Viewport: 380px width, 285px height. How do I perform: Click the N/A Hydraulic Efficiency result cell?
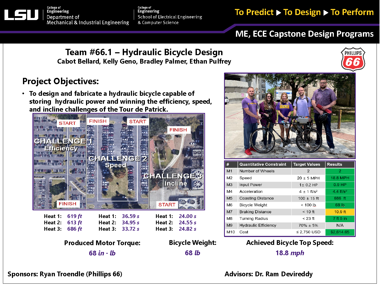(340, 225)
